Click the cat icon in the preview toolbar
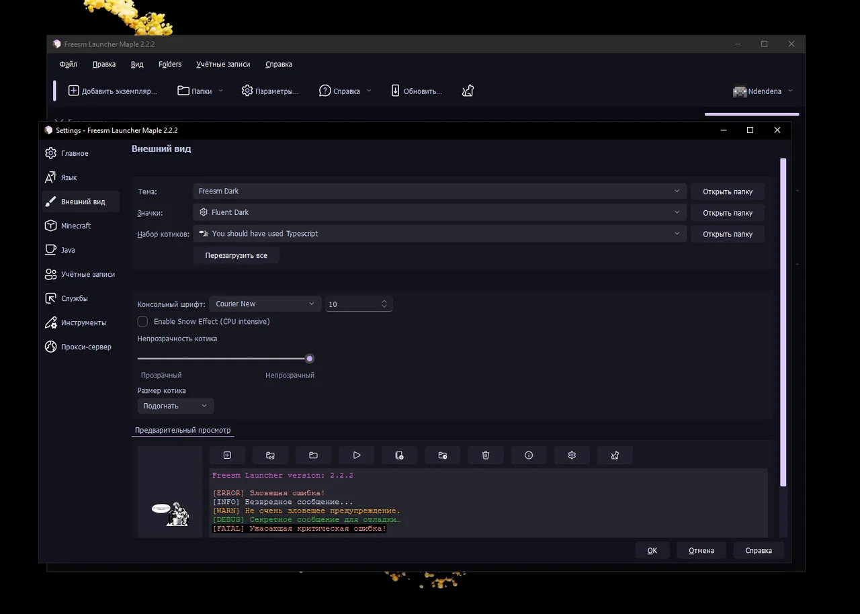This screenshot has height=614, width=860. [x=615, y=455]
